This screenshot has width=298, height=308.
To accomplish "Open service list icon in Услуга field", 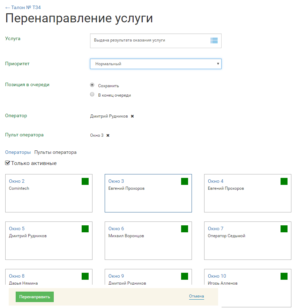I will (214, 40).
